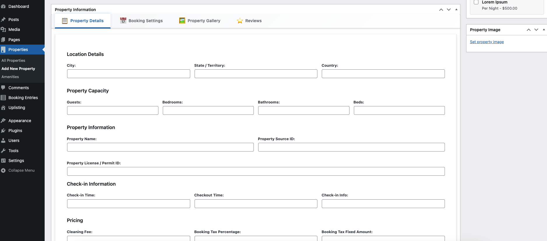
Task: Focus the Checkout Time input field
Action: pyautogui.click(x=256, y=204)
